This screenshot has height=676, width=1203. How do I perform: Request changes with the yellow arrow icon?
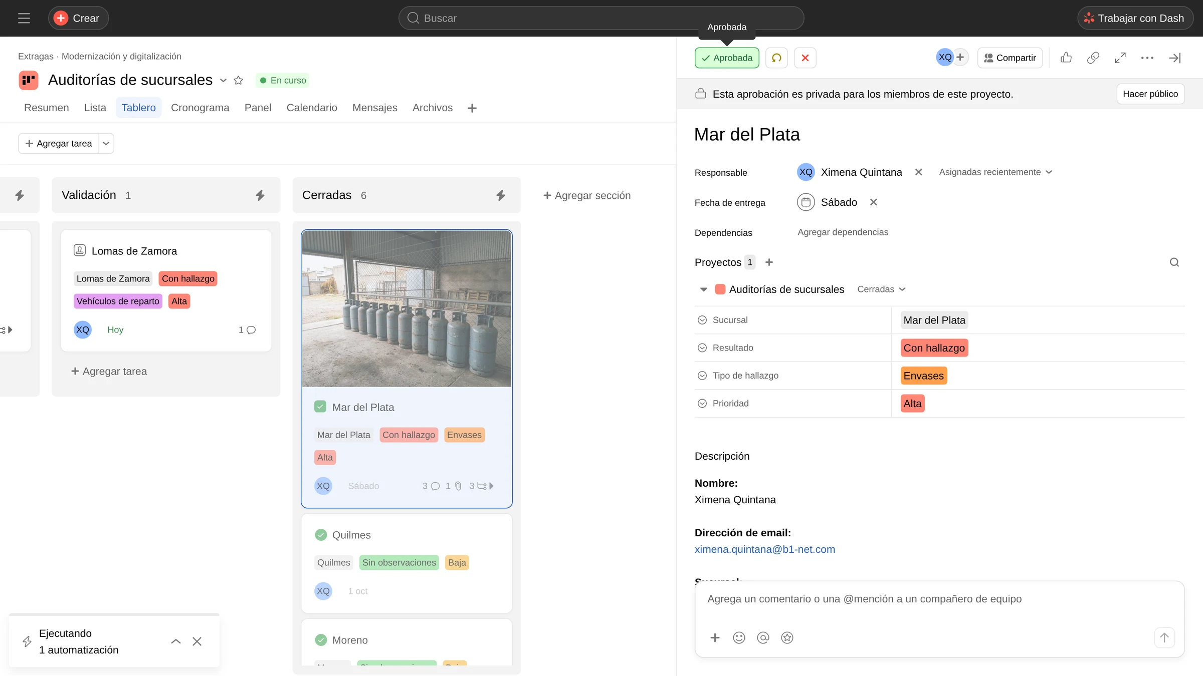(776, 58)
